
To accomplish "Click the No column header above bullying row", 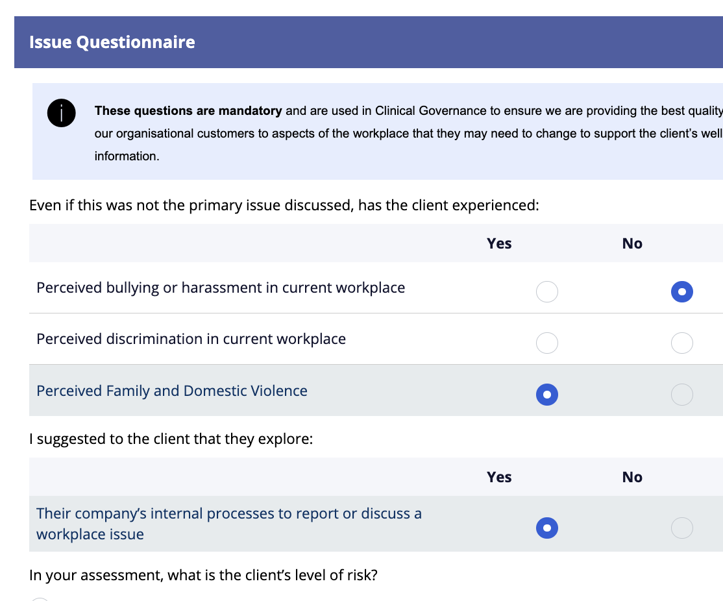I will (x=631, y=243).
